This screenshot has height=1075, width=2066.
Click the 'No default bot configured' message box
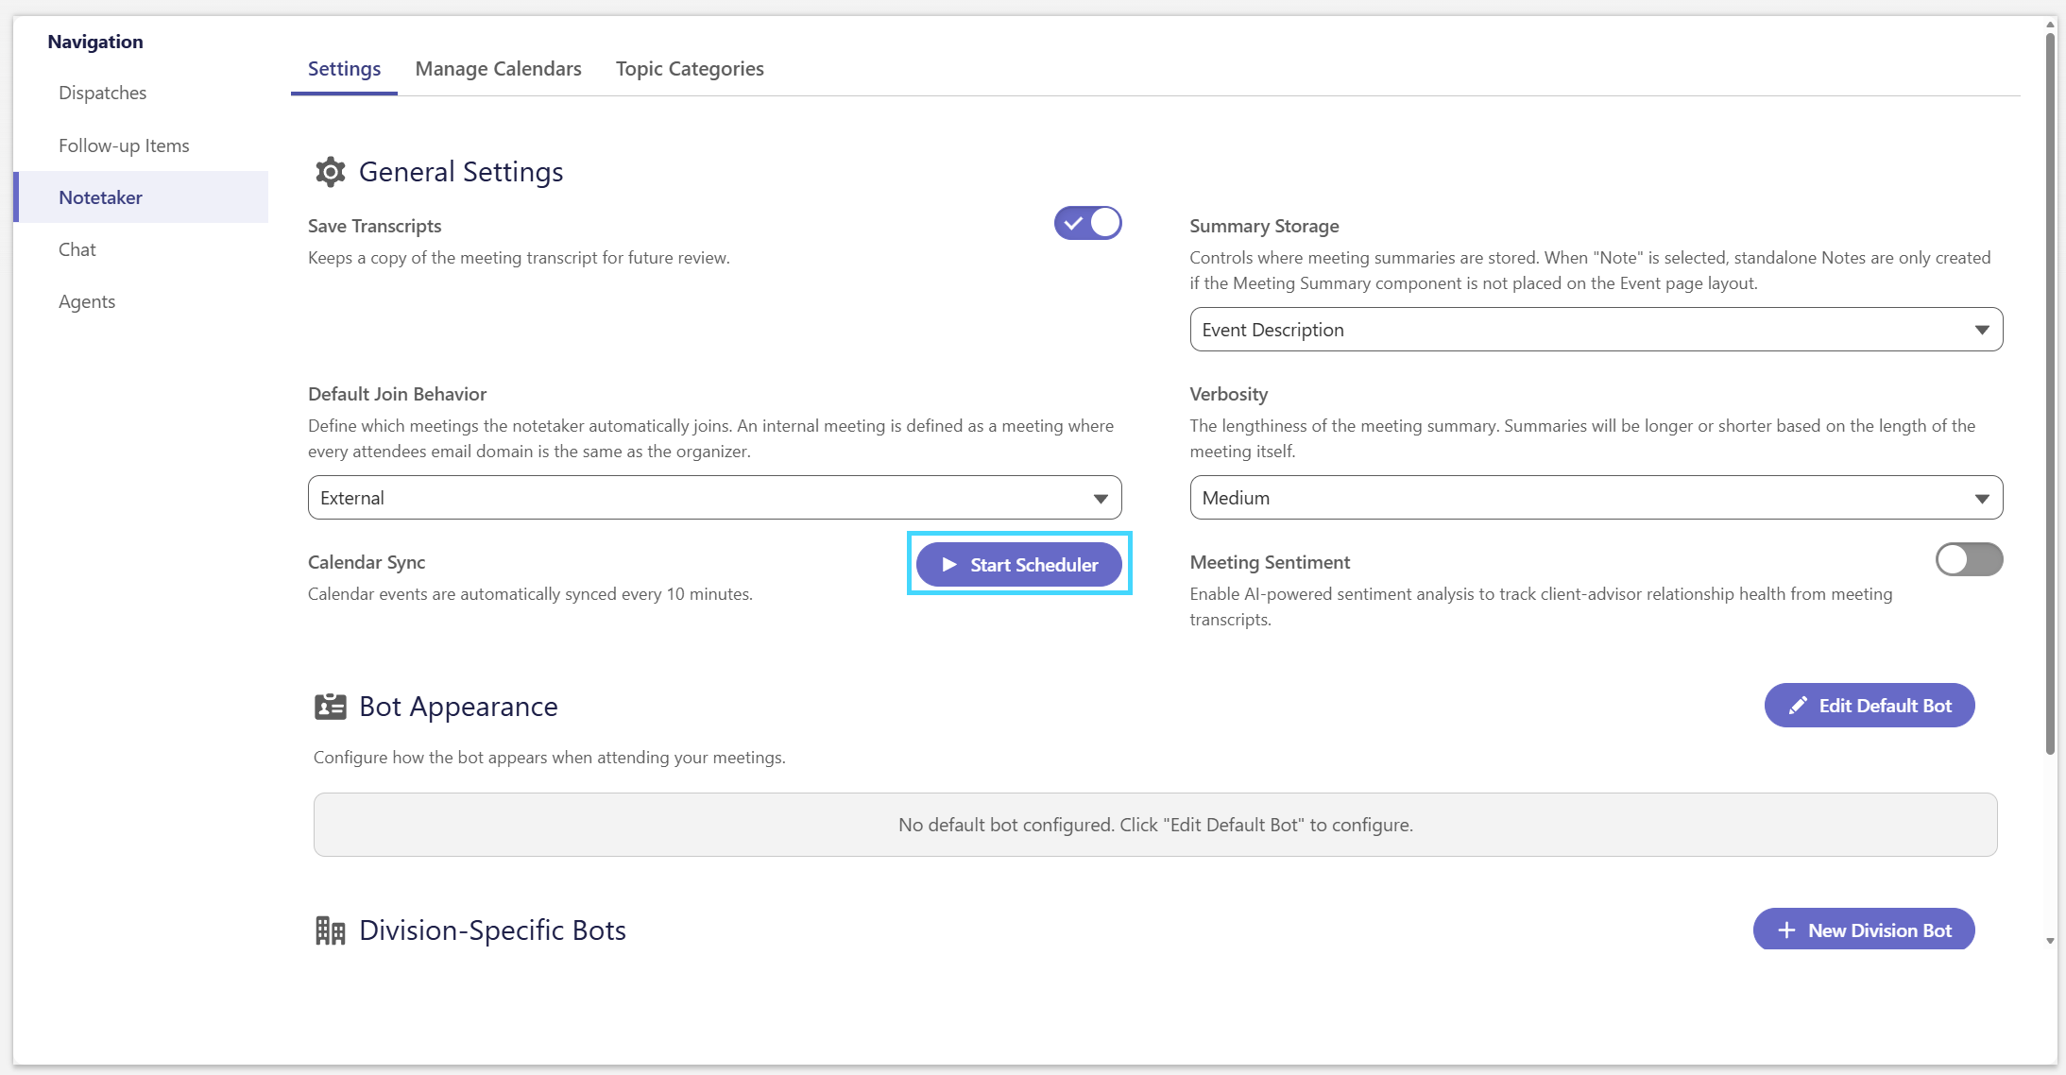point(1155,825)
